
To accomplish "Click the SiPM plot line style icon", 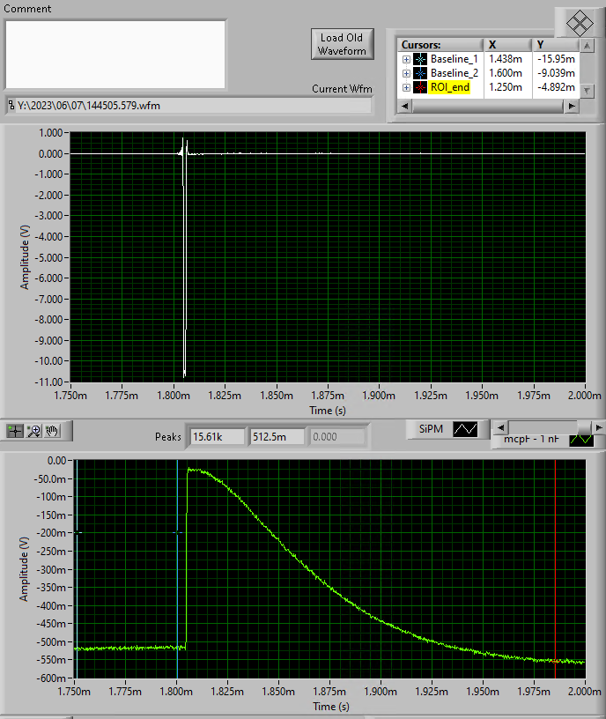I will click(466, 428).
